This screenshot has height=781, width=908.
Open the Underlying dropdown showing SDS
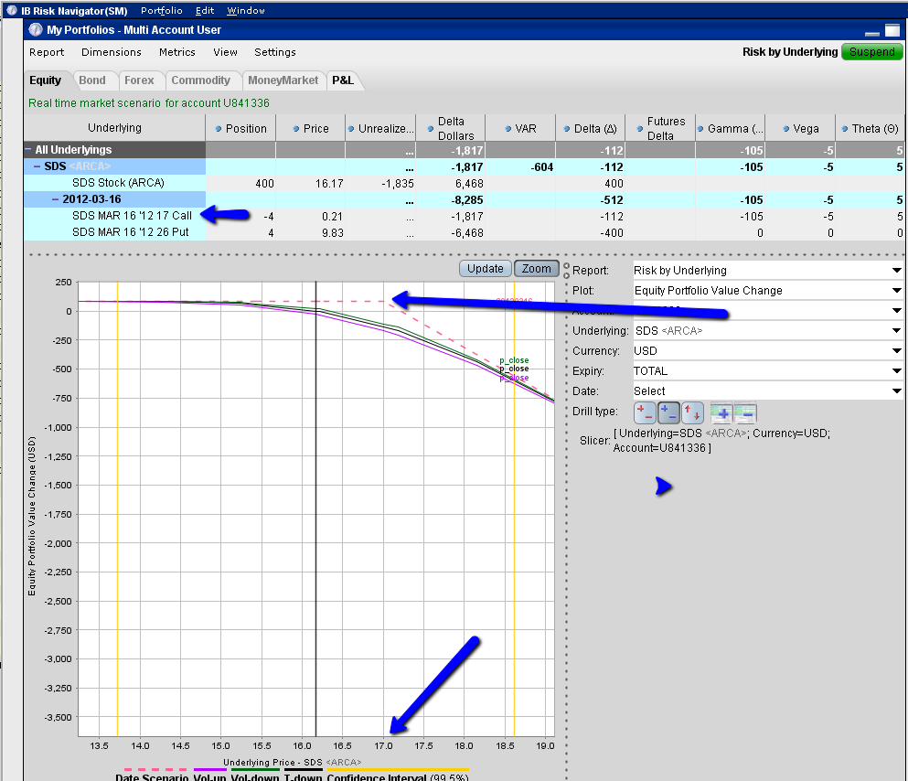pyautogui.click(x=768, y=330)
